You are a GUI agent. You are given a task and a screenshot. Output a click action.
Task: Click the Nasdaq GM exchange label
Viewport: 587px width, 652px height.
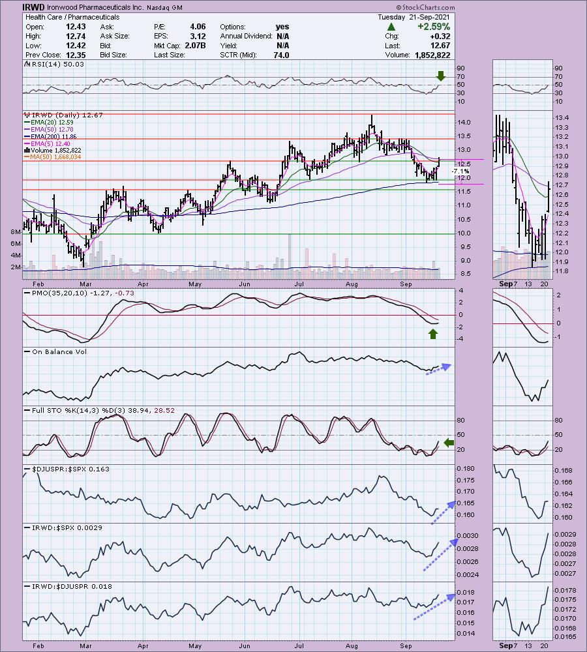pos(164,7)
